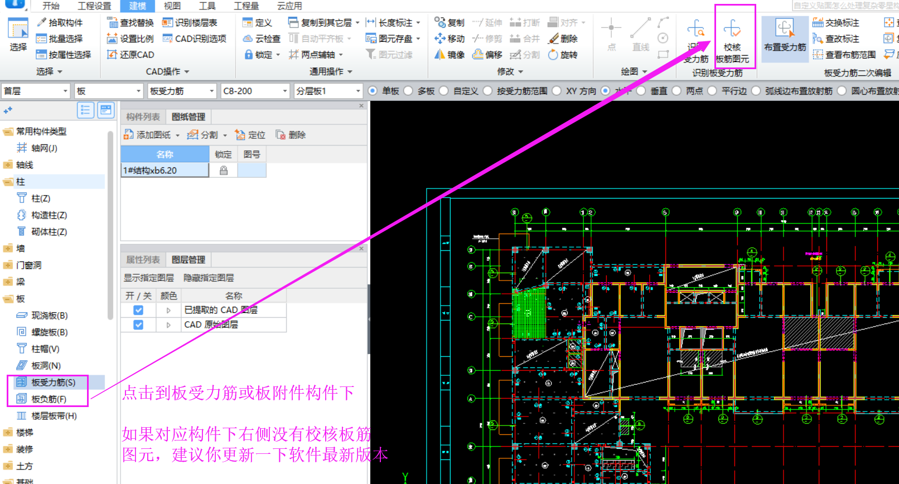Select 单板 radio option
The image size is (899, 484).
(x=373, y=91)
